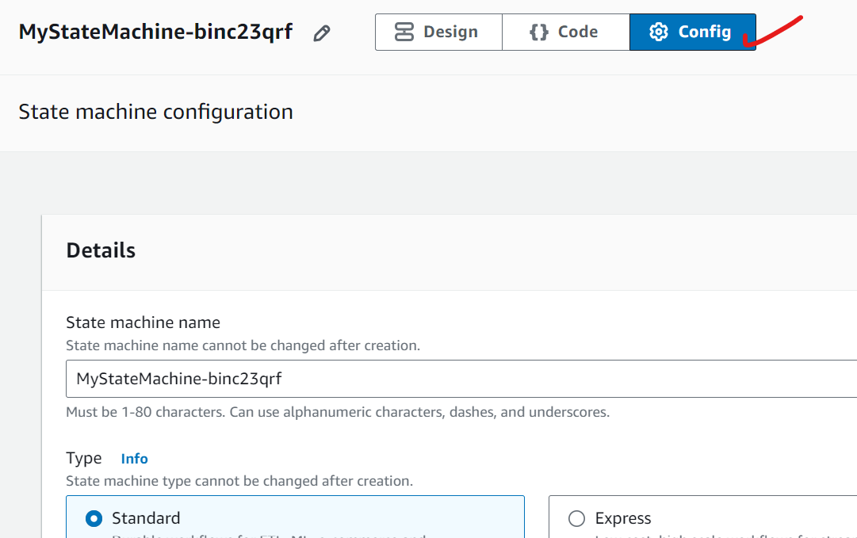Image resolution: width=857 pixels, height=538 pixels.
Task: Click the curly braces Code icon
Action: click(539, 32)
